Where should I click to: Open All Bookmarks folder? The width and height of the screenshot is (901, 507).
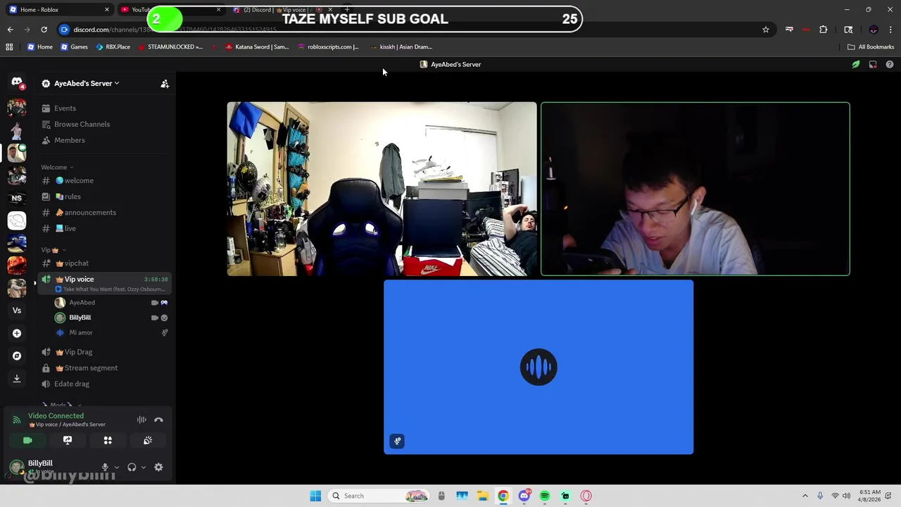871,47
